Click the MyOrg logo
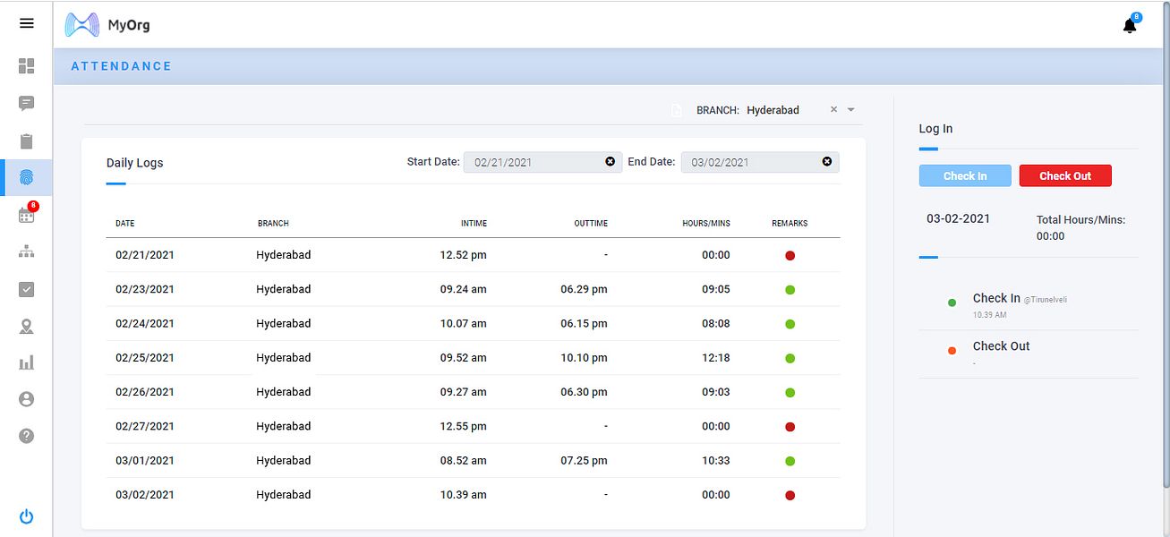 click(107, 25)
